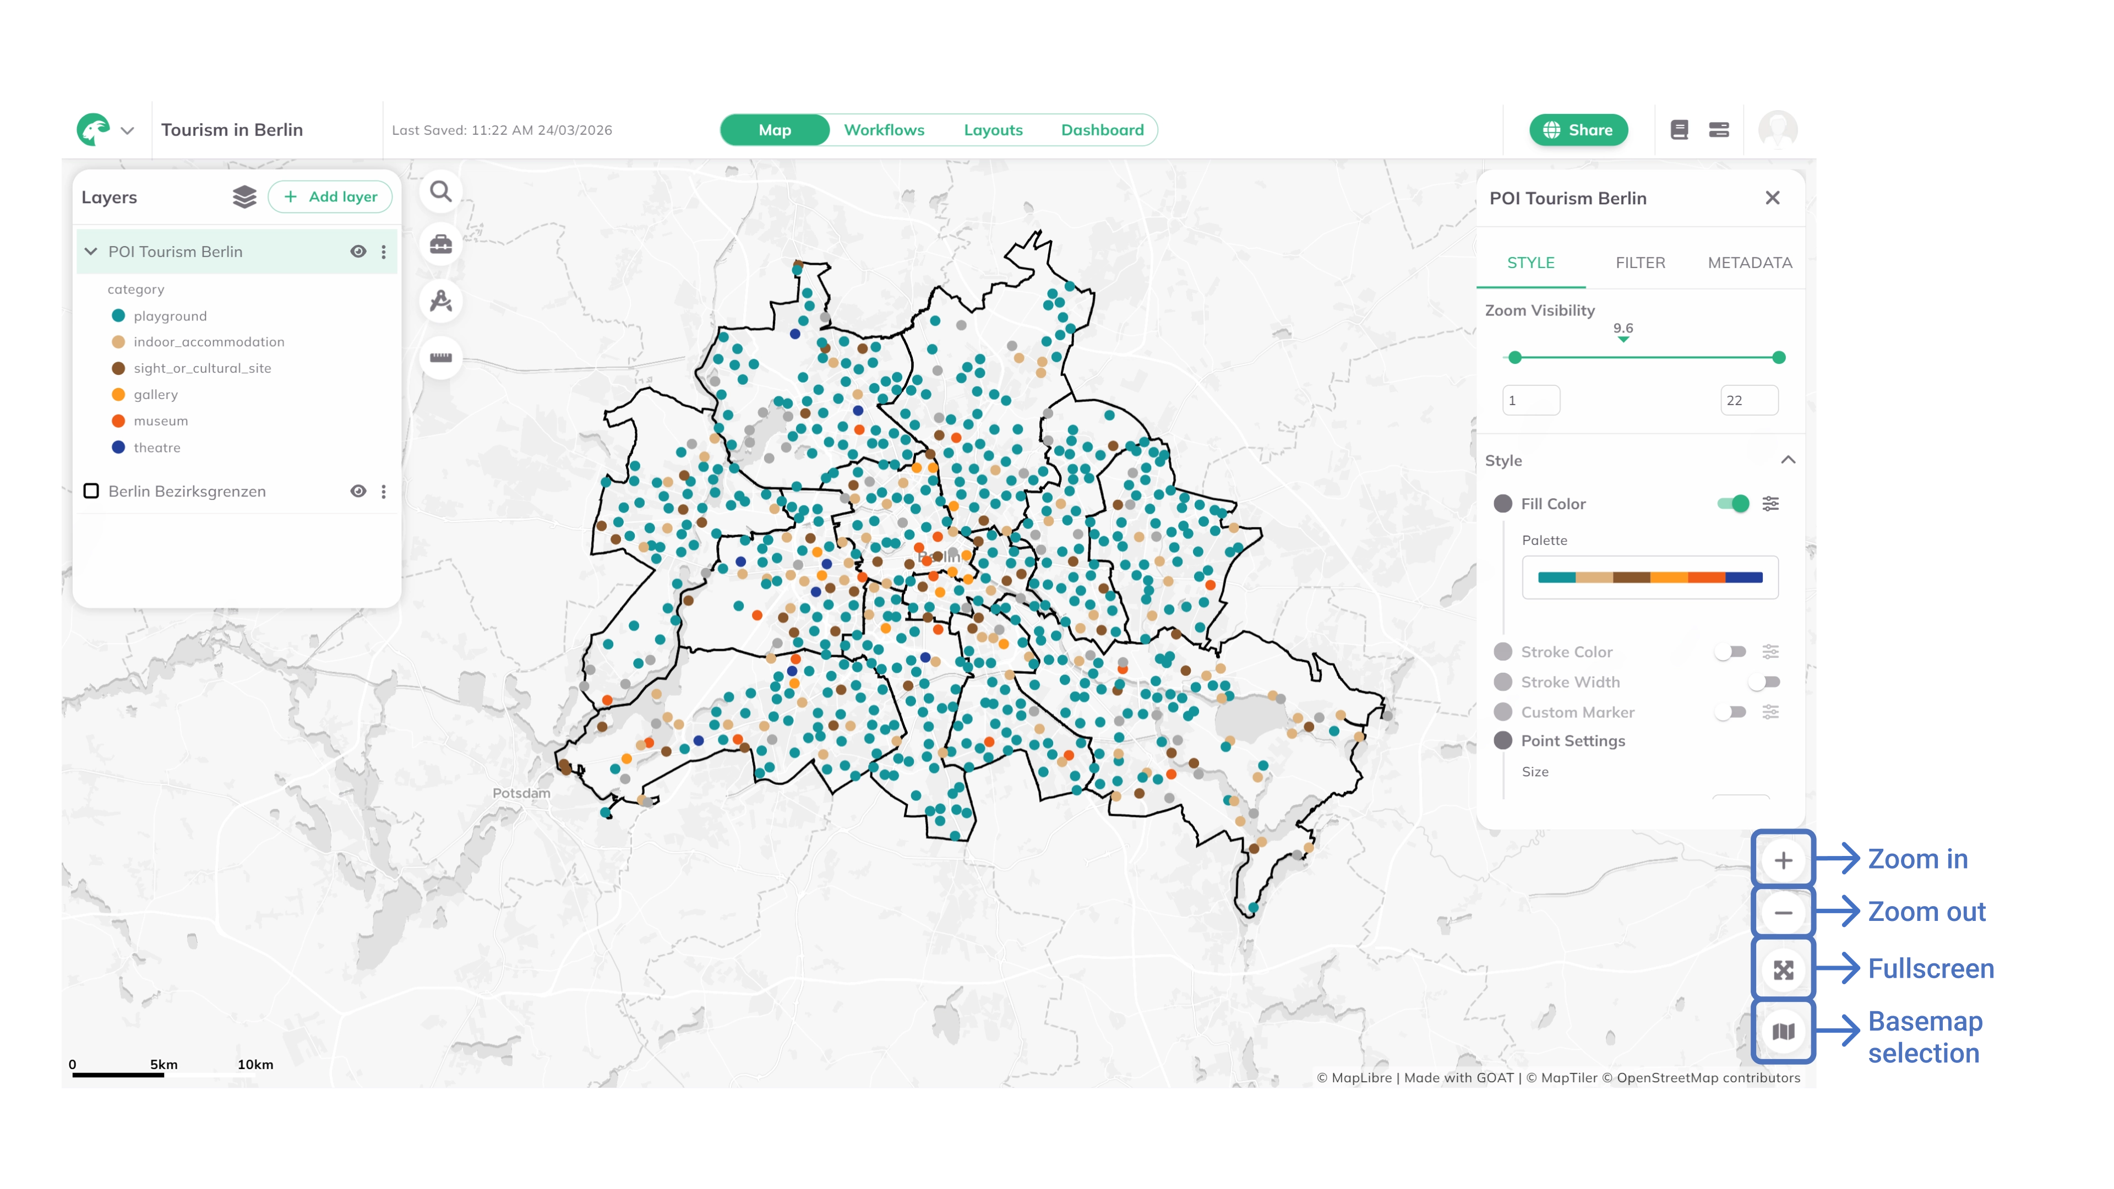The height and width of the screenshot is (1189, 2114).
Task: Hide the POI Tourism Berlin layer visibility
Action: (x=358, y=251)
